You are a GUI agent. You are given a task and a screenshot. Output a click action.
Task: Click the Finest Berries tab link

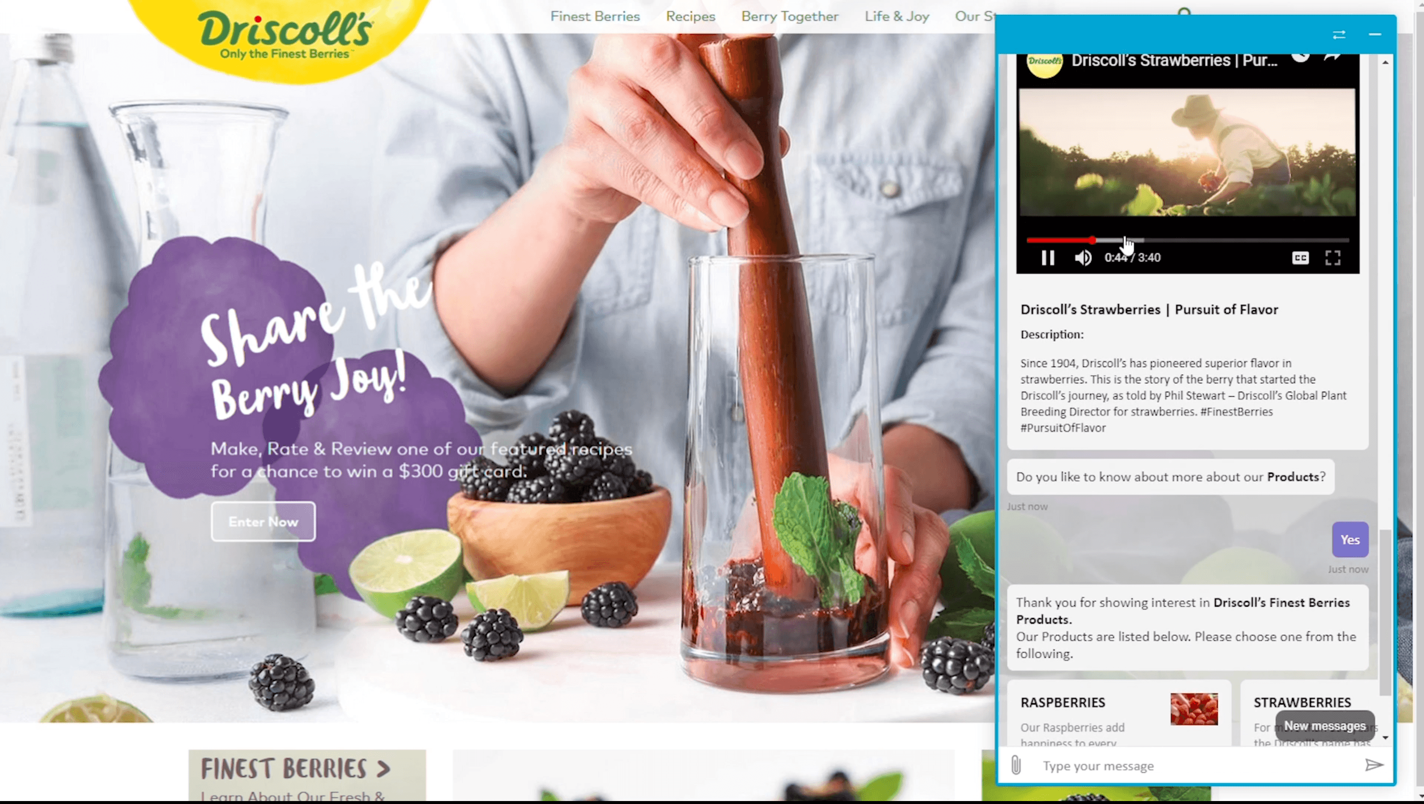[x=595, y=16]
